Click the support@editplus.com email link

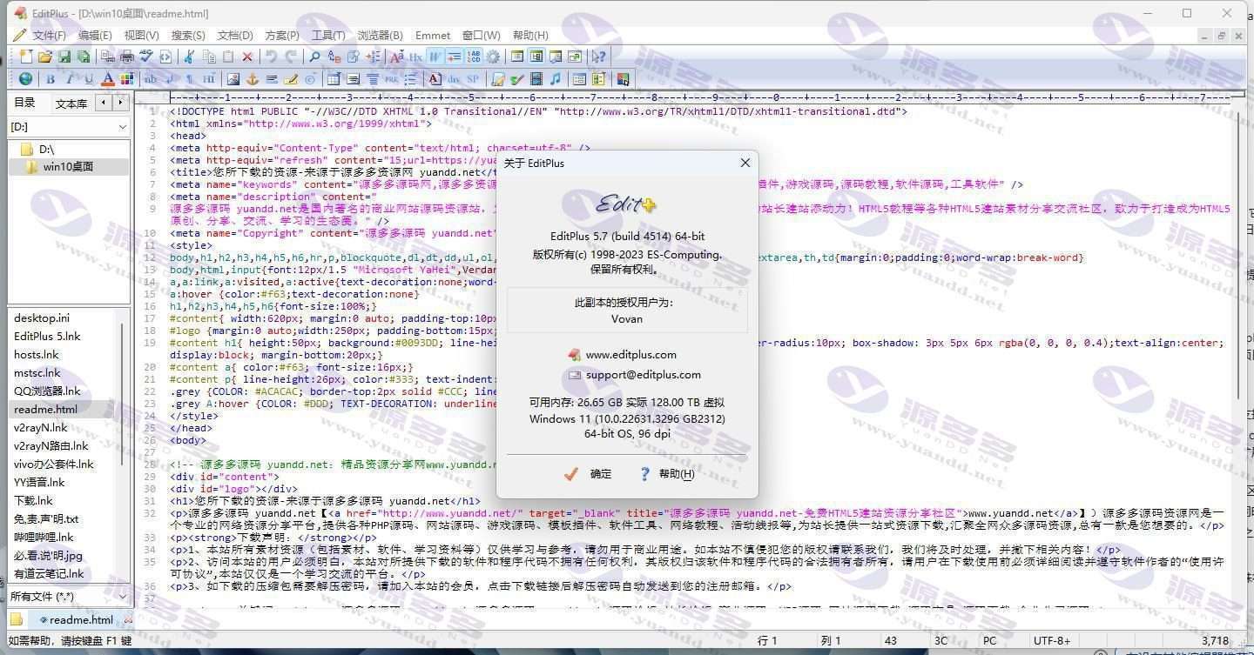coord(643,375)
